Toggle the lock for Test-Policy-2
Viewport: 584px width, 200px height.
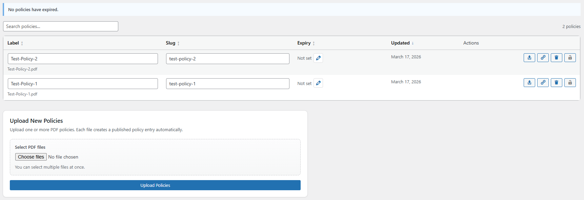pyautogui.click(x=570, y=58)
